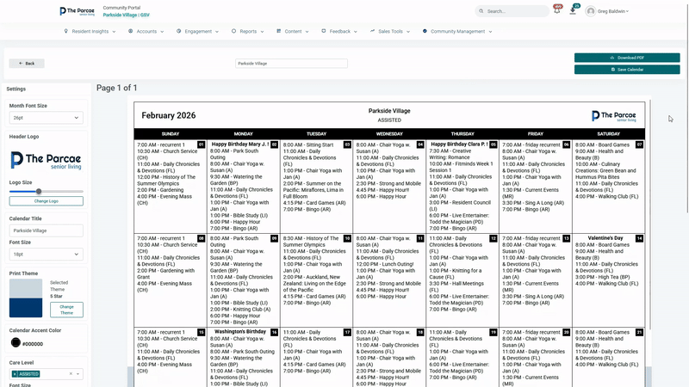Open Engagement menu
The image size is (689, 387).
pos(198,32)
